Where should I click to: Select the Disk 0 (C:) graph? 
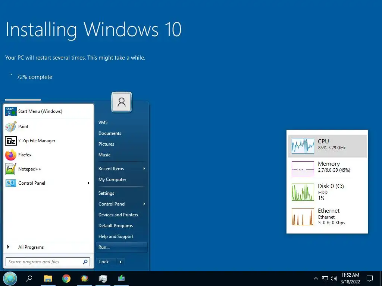(303, 192)
